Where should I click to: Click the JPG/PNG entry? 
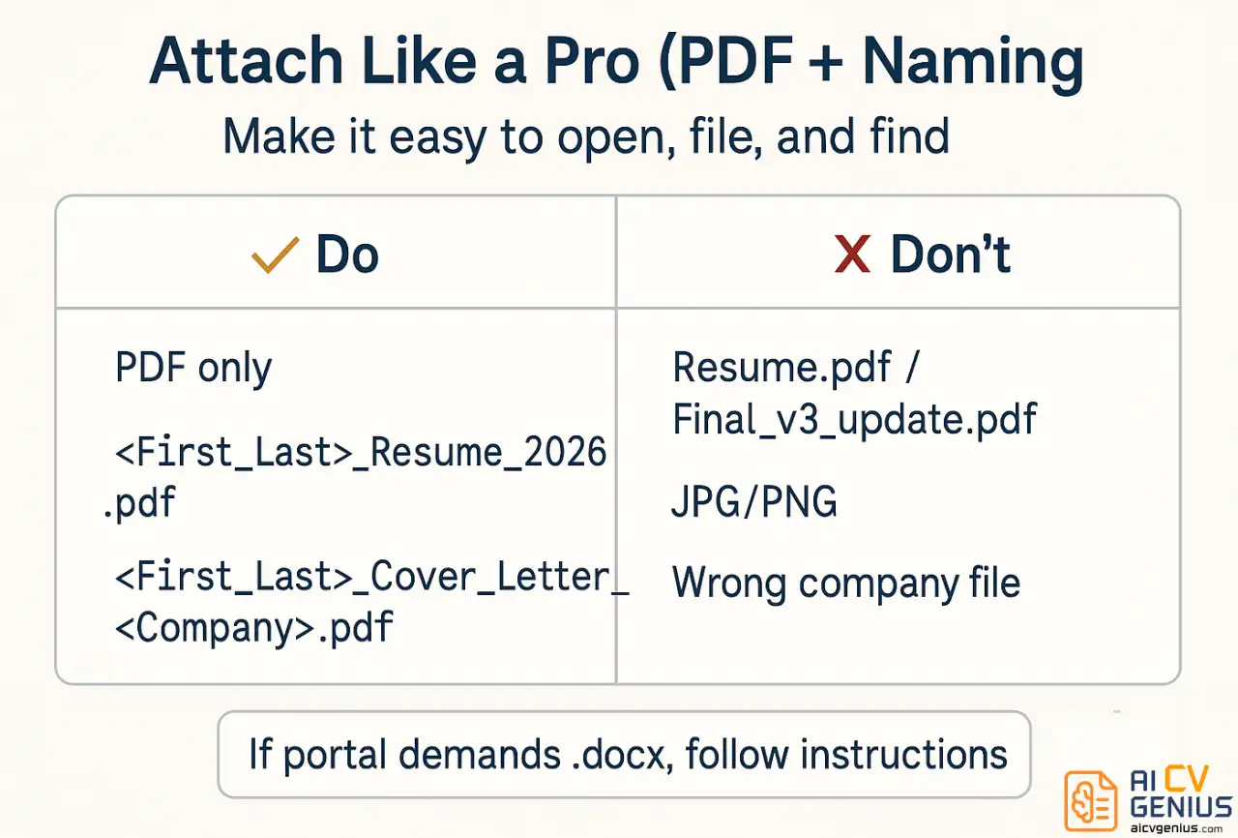[x=754, y=503]
